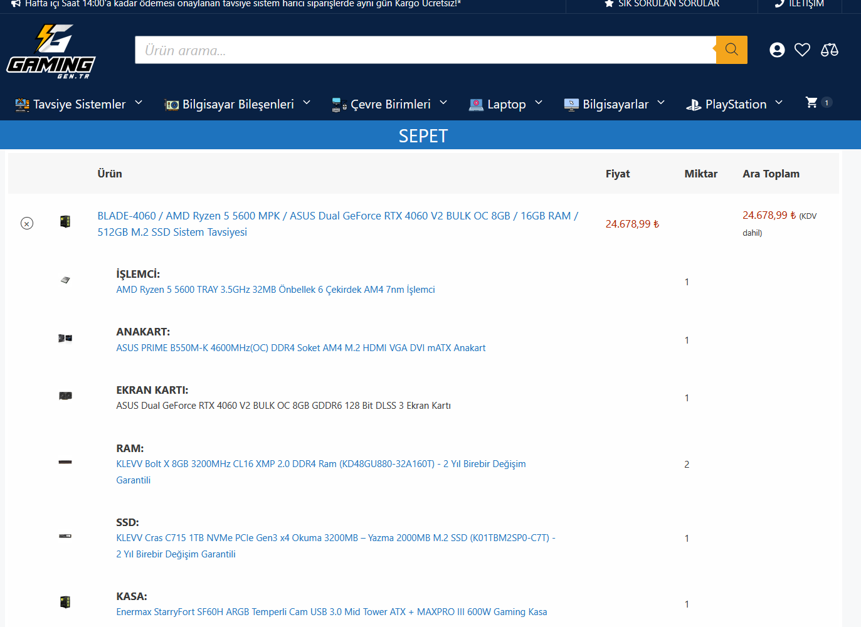Open the Sık Sorulan Sorular link

coord(668,3)
